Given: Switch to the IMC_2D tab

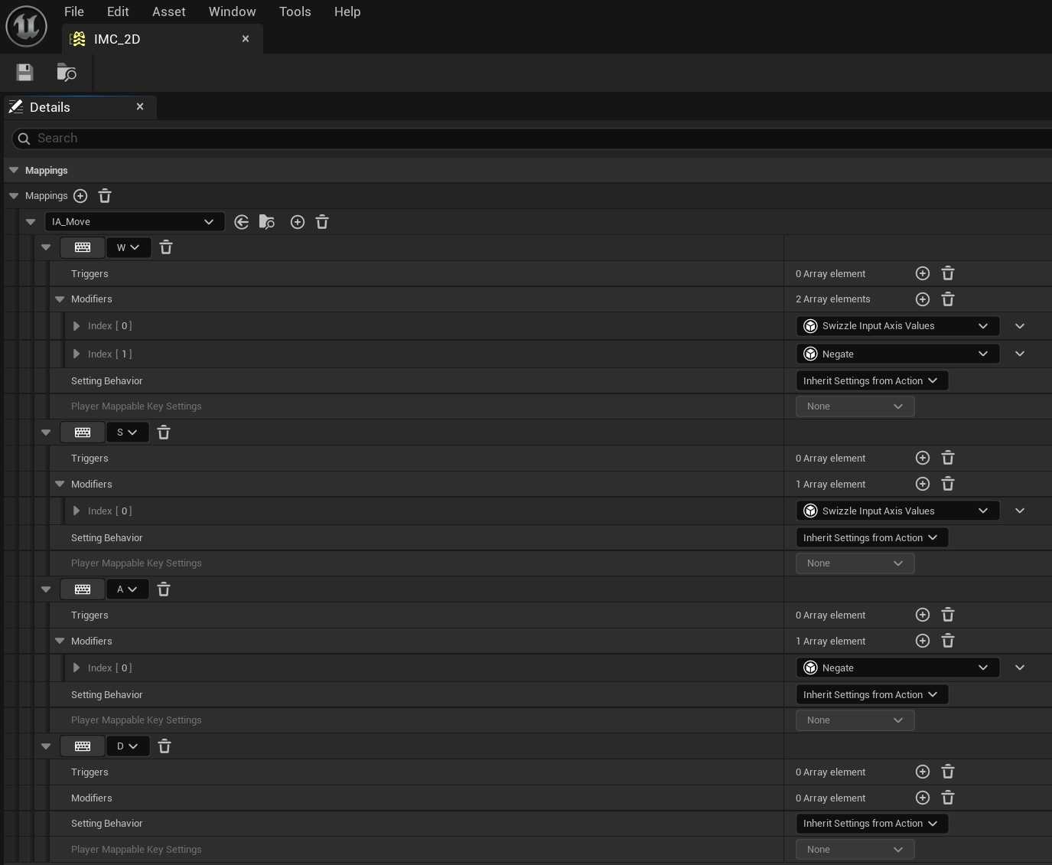Looking at the screenshot, I should click(117, 39).
